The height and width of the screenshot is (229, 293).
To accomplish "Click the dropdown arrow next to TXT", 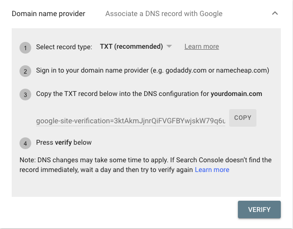I will pyautogui.click(x=169, y=46).
